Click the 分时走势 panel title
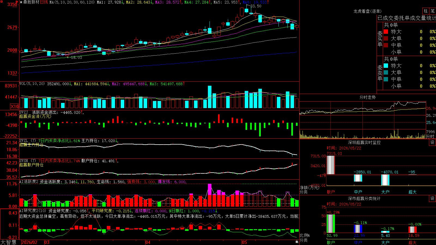The height and width of the screenshot is (245, 436). pos(367,97)
